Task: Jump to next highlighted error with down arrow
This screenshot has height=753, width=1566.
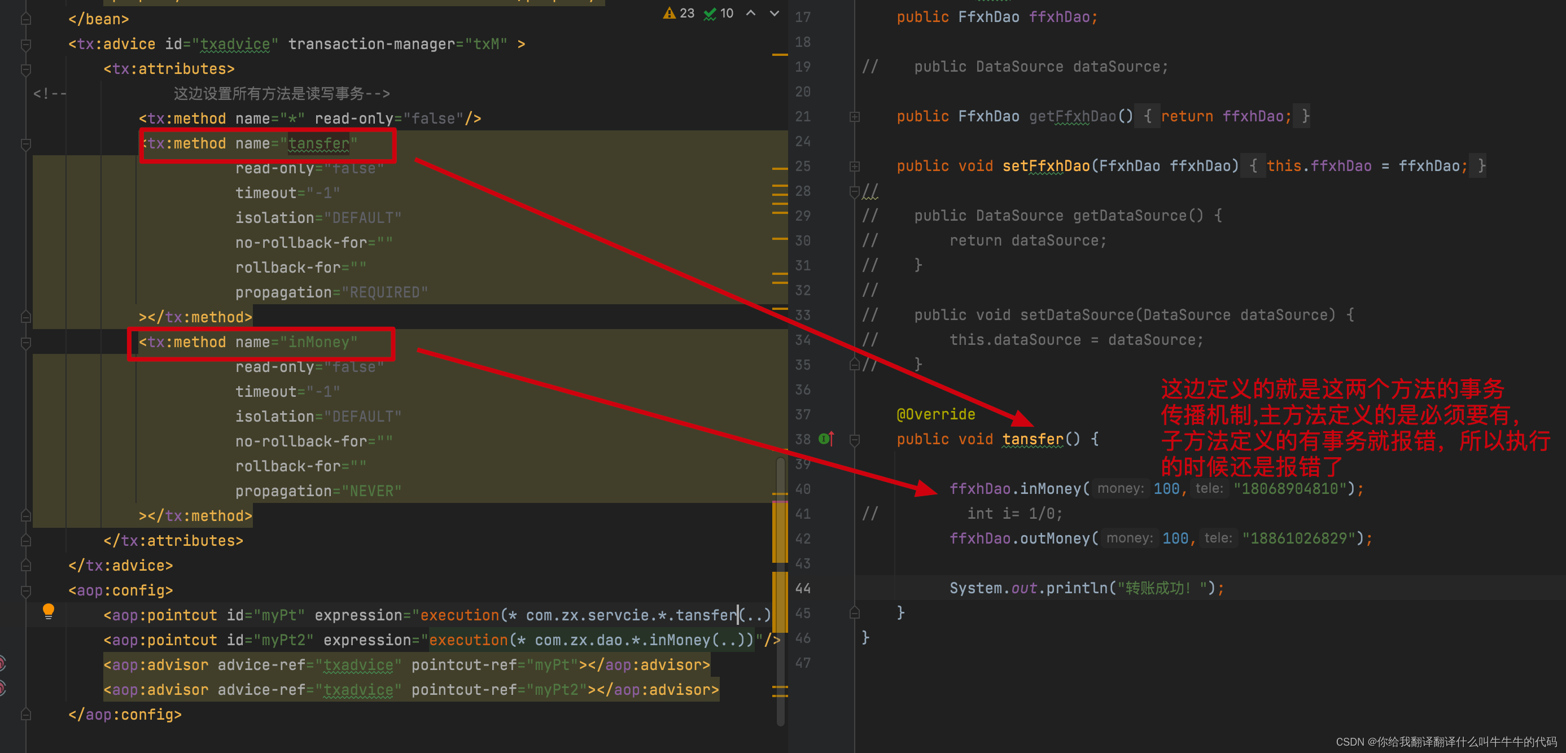Action: tap(775, 13)
